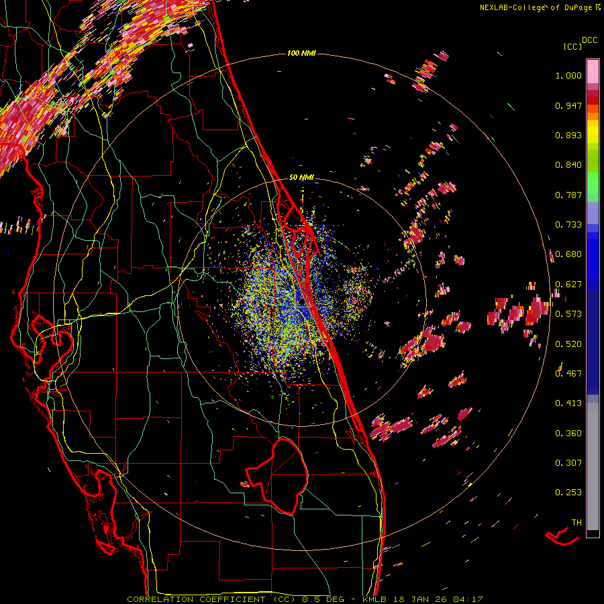The image size is (604, 604).
Task: Select the 0.520 scale value
Action: (568, 344)
